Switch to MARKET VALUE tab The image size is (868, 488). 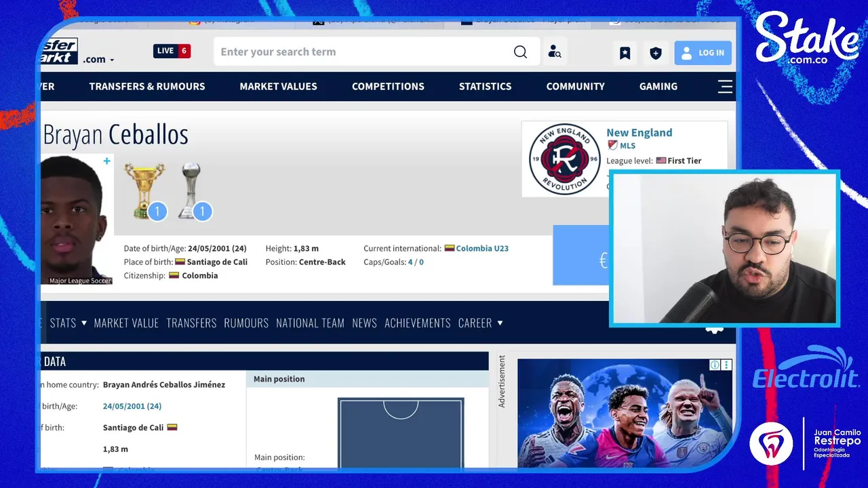point(126,323)
